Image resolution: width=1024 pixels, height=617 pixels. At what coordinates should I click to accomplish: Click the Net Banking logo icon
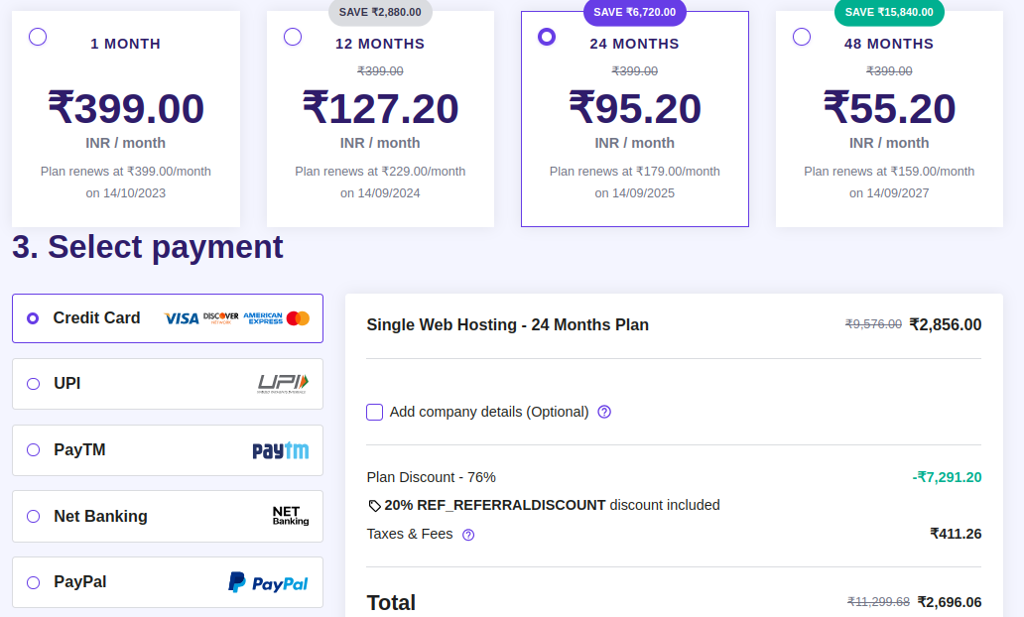coord(290,516)
